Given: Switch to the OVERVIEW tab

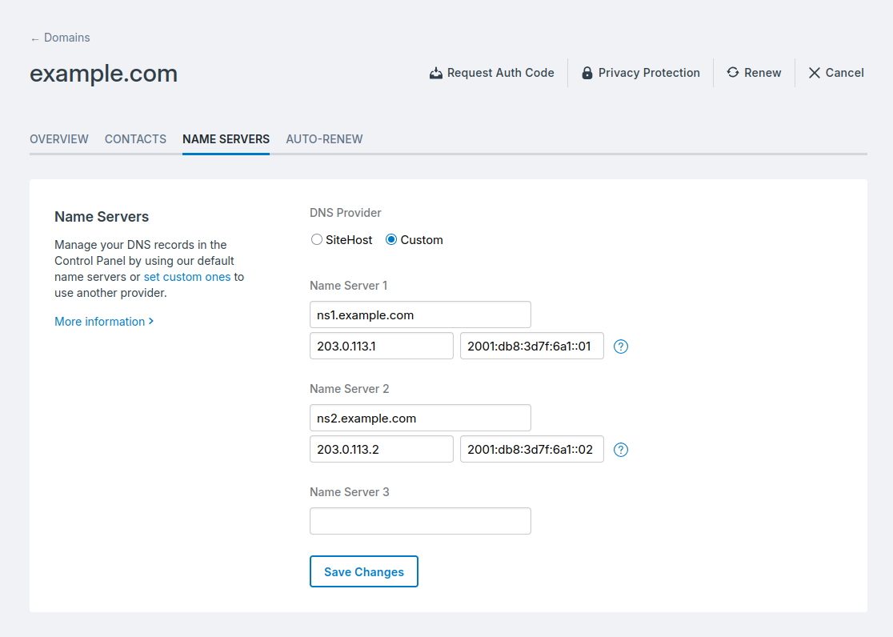Looking at the screenshot, I should tap(58, 138).
